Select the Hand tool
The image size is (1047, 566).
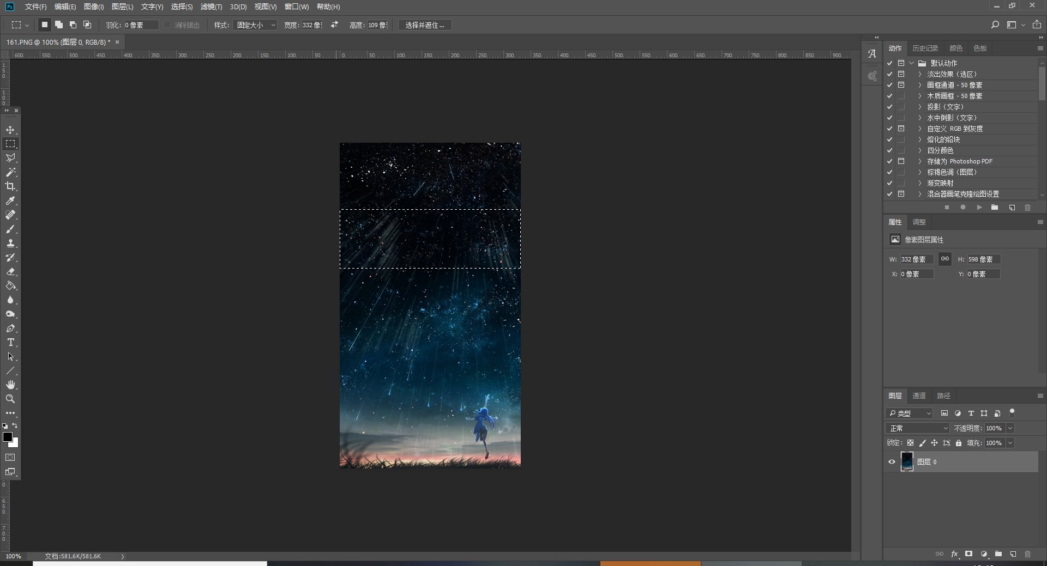[x=10, y=385]
